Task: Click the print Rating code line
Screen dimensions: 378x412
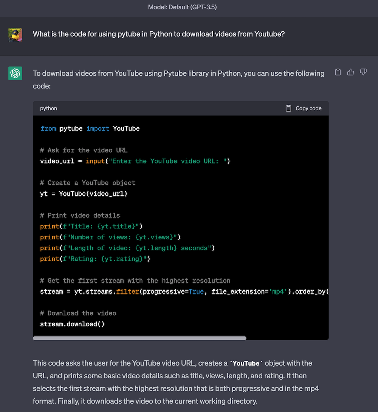Action: coord(95,259)
